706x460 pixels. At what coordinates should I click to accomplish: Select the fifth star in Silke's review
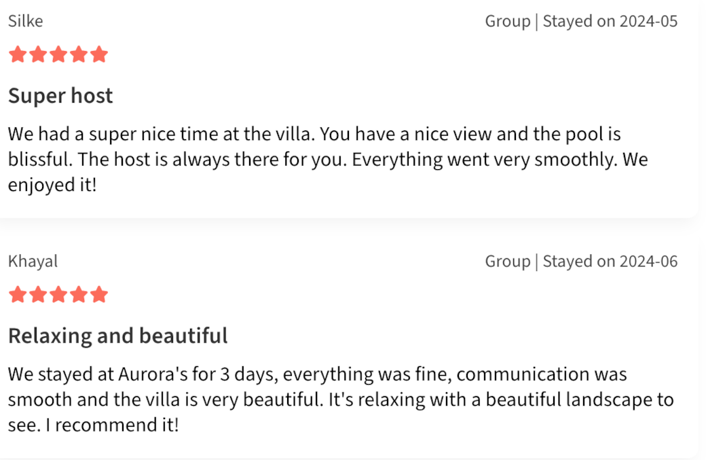pos(99,54)
